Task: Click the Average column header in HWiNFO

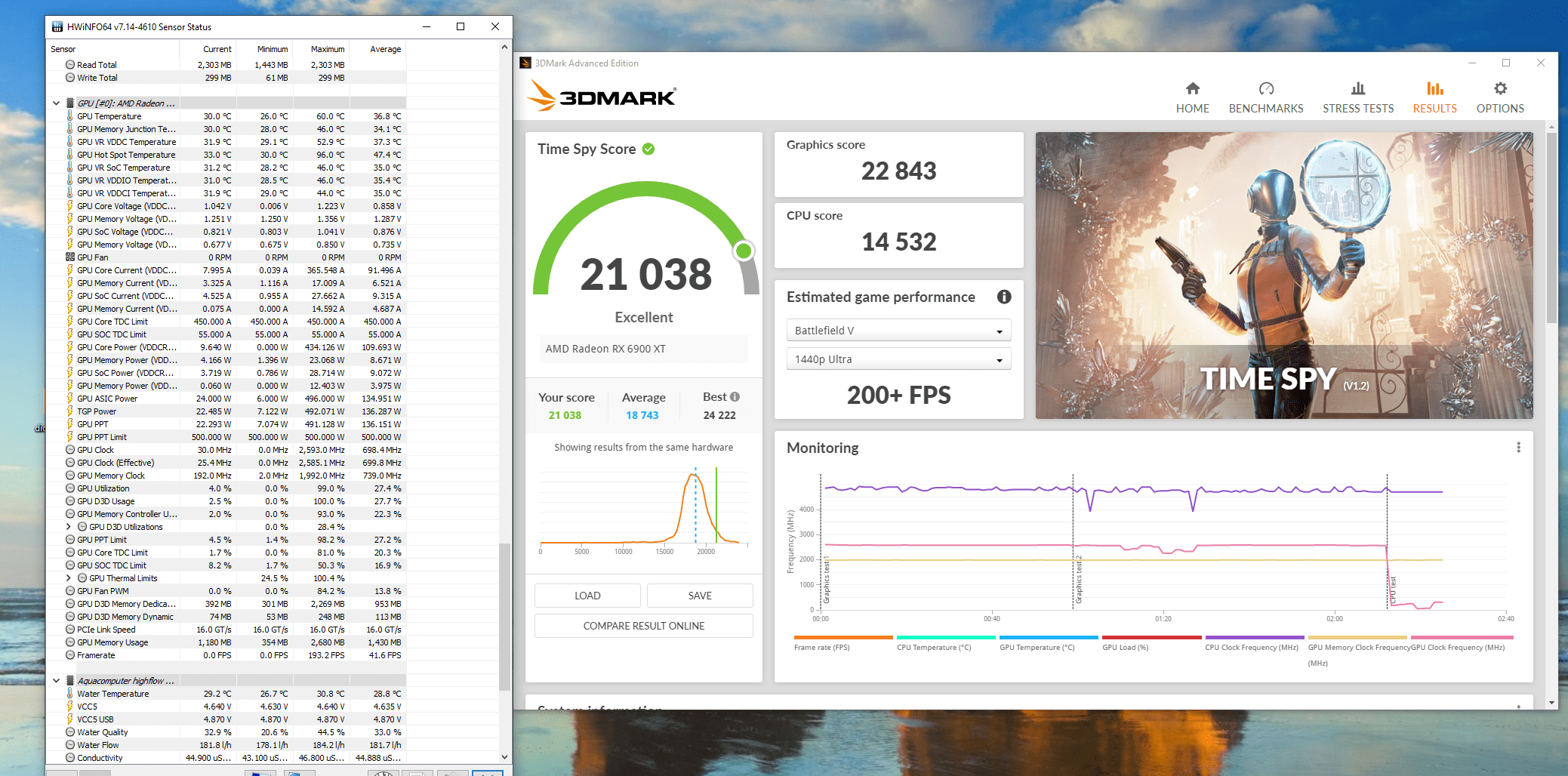Action: click(x=377, y=49)
